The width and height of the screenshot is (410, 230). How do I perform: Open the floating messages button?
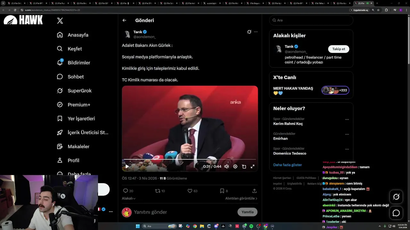pos(396,213)
